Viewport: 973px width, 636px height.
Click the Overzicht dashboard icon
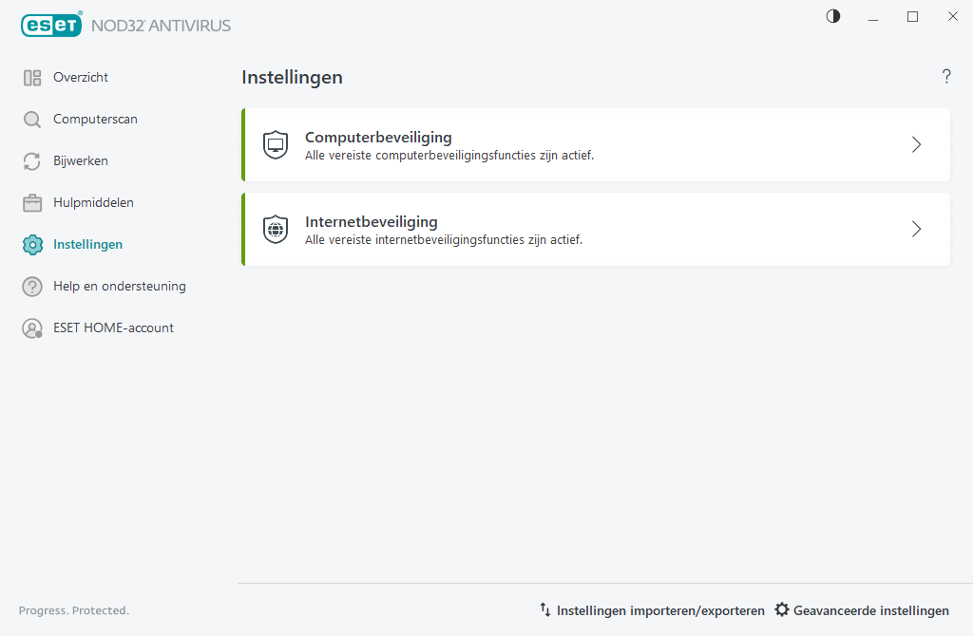coord(32,78)
